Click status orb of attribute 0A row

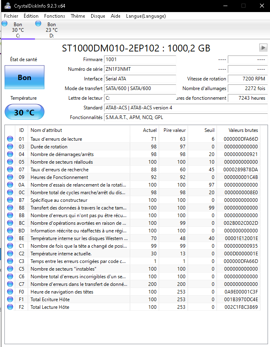coord(10,185)
